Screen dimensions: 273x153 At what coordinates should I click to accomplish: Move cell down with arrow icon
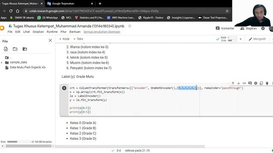pos(238,83)
